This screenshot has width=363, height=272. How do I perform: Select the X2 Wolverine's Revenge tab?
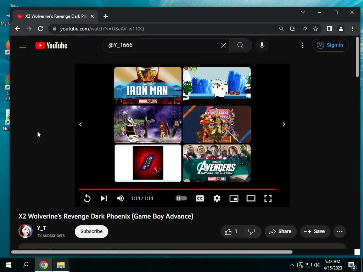click(x=56, y=16)
